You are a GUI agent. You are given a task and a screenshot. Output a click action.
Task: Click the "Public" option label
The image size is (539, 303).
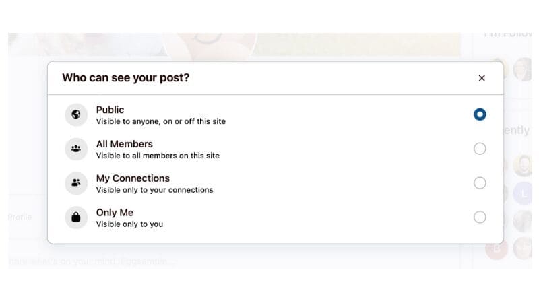tap(110, 110)
